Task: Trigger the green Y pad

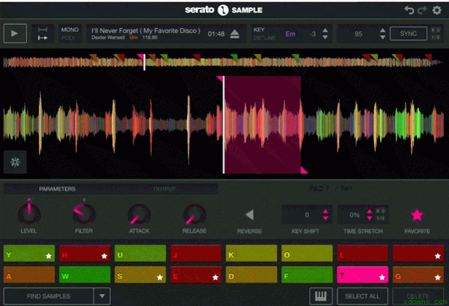Action: (29, 253)
